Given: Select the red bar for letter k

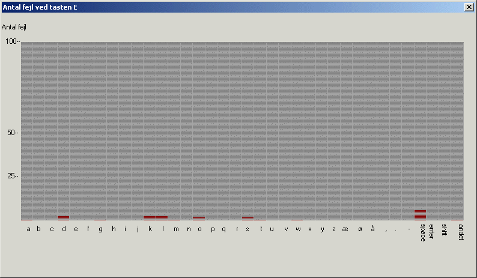Looking at the screenshot, I should (150, 218).
